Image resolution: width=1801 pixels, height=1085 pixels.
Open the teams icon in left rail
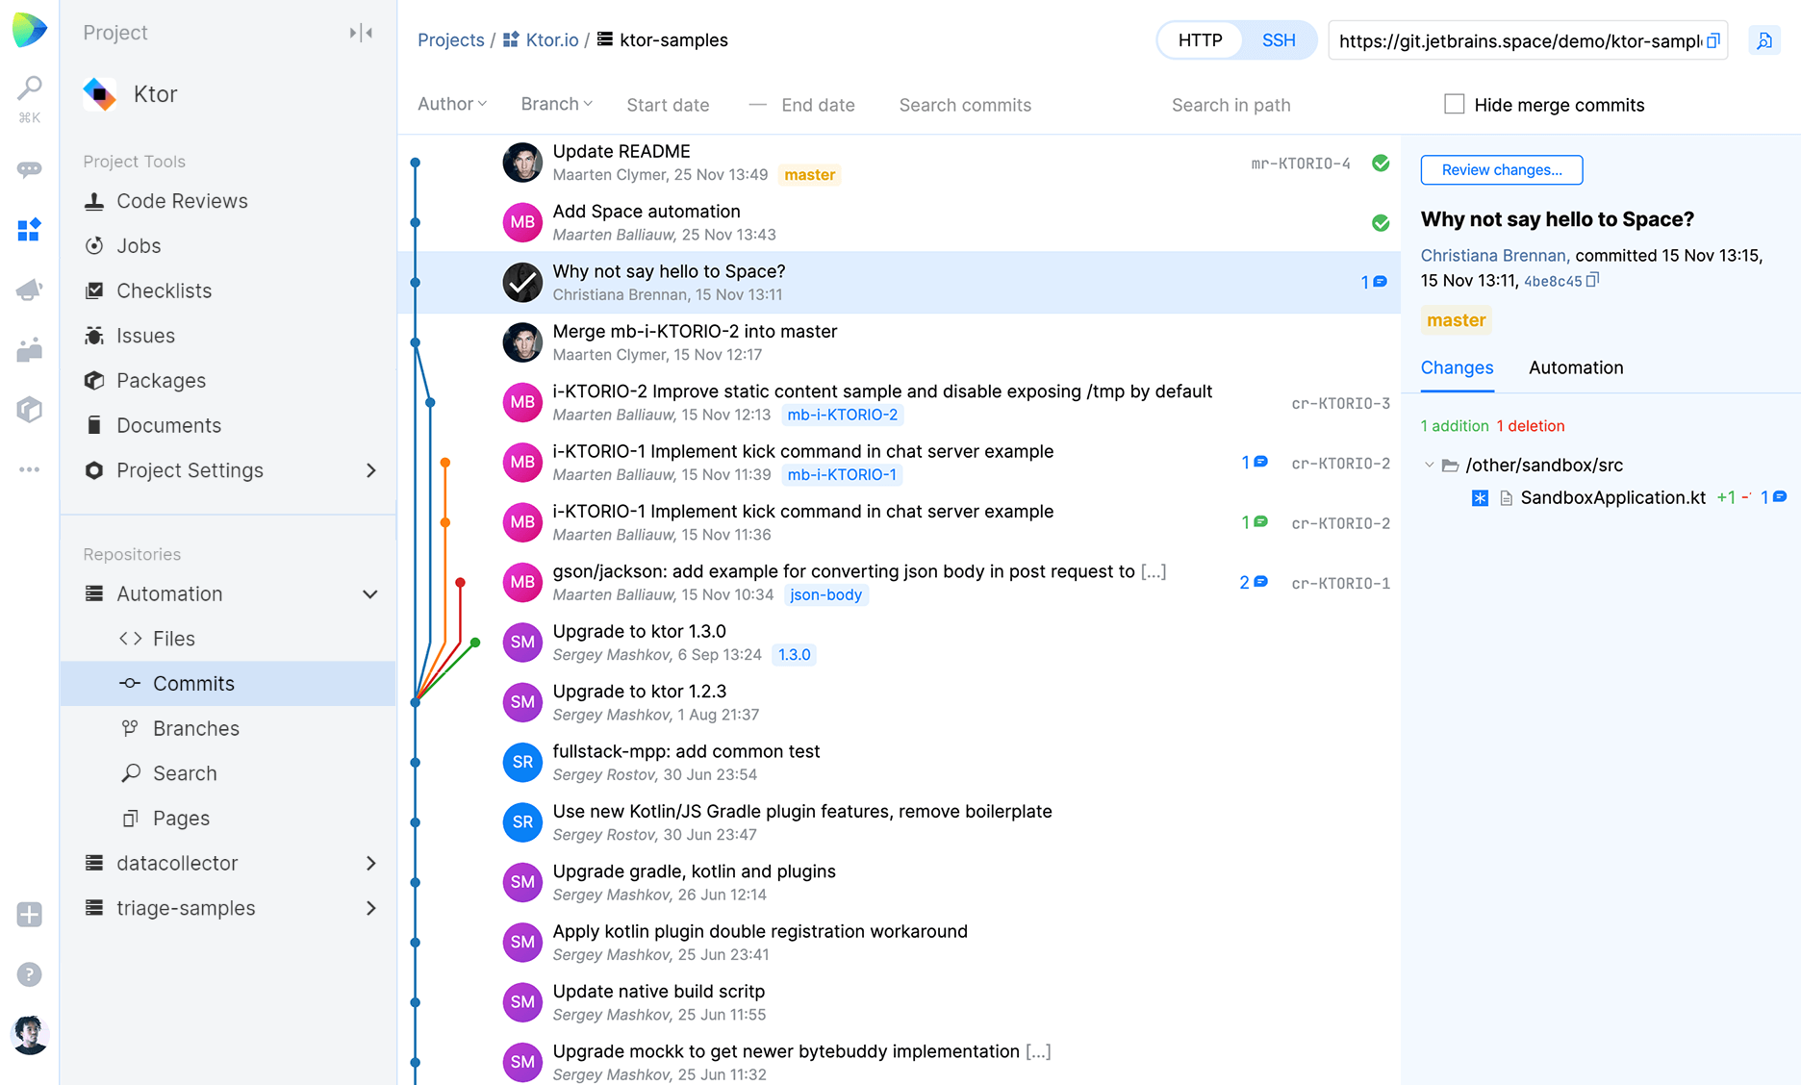(x=30, y=349)
